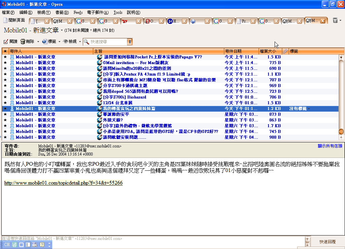Expand the Mobile01 新進文章 title dropdown

tap(62, 30)
